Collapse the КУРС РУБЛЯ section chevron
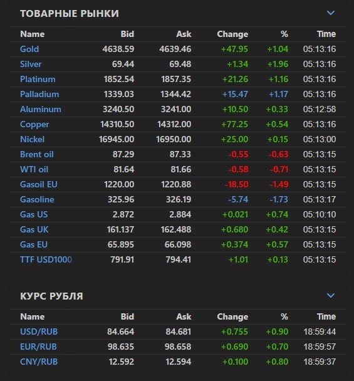The width and height of the screenshot is (354, 381). tap(331, 296)
